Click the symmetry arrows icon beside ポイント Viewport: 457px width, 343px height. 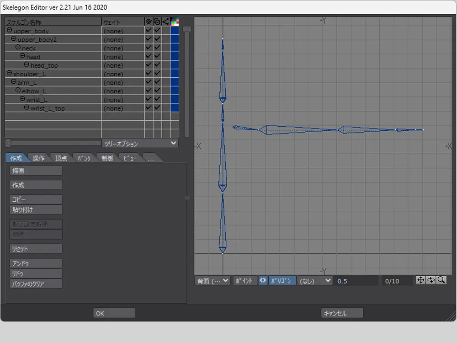[263, 280]
